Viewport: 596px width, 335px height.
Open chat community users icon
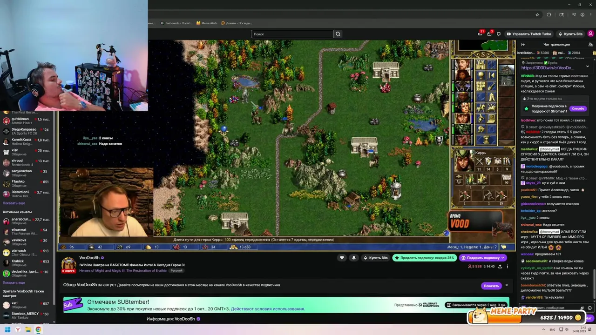[590, 45]
